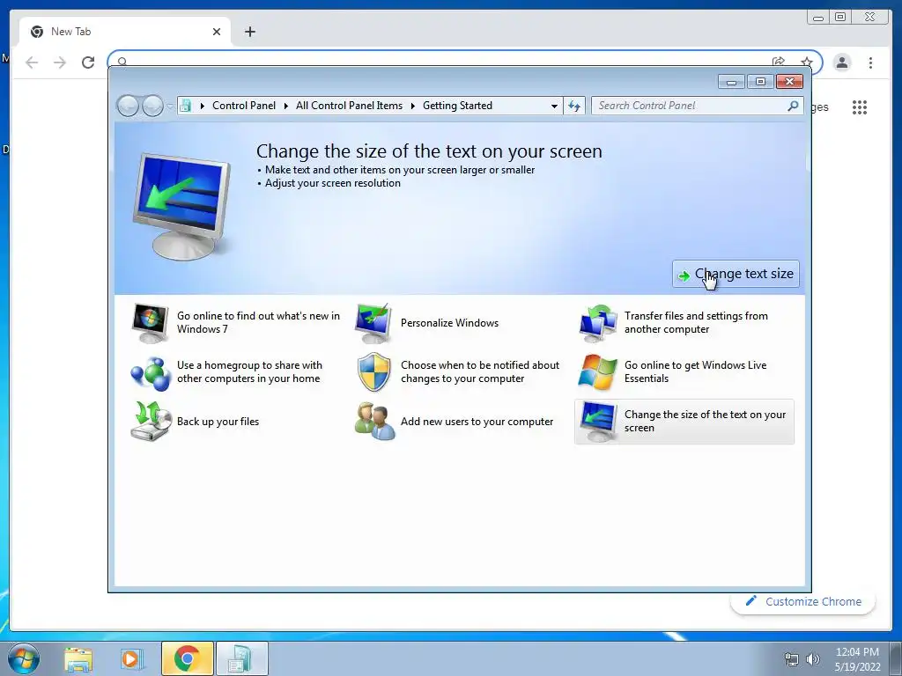The height and width of the screenshot is (676, 902).
Task: Open the address bar history dropdown
Action: (x=554, y=106)
